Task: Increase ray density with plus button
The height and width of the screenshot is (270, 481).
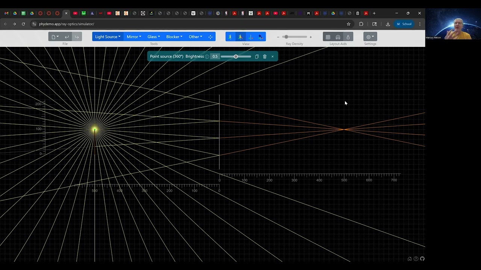Action: coord(310,37)
